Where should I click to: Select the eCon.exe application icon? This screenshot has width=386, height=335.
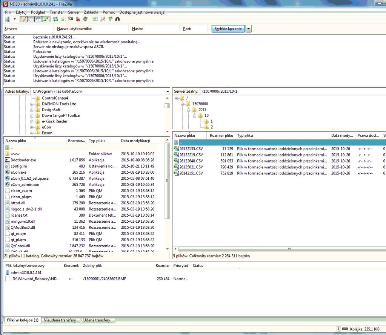8,172
